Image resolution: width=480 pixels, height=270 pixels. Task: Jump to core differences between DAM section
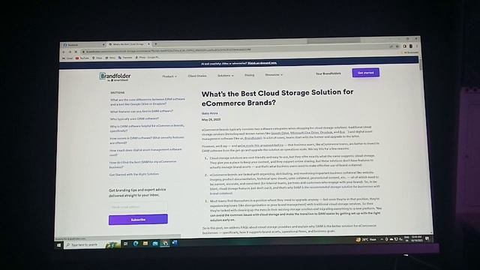pos(148,102)
